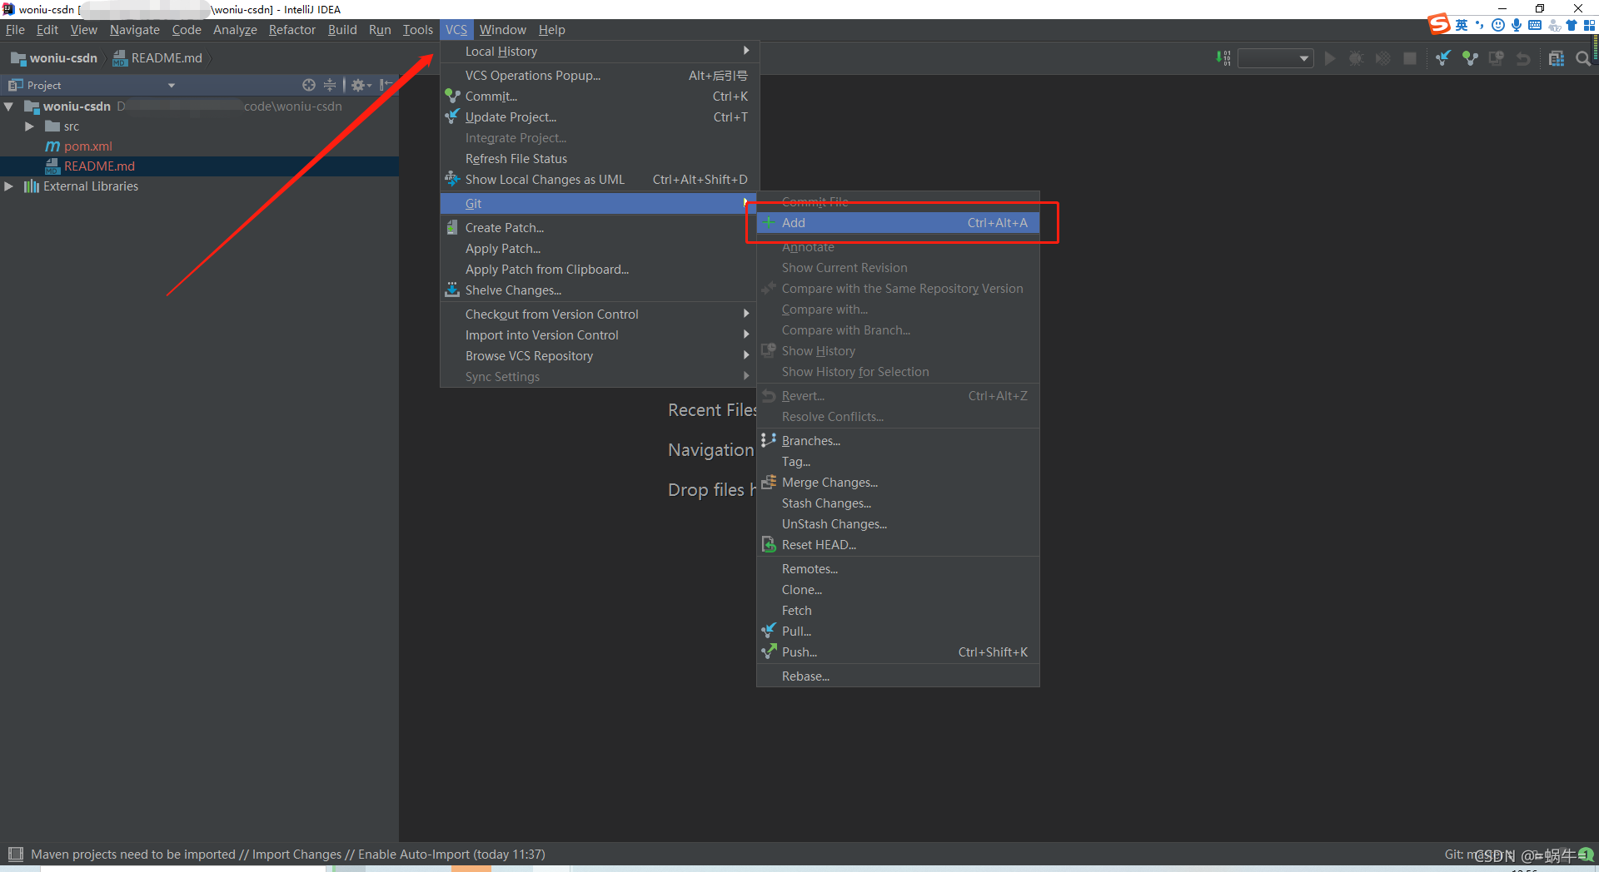
Task: Choose VCS Operations Popup
Action: 600,76
